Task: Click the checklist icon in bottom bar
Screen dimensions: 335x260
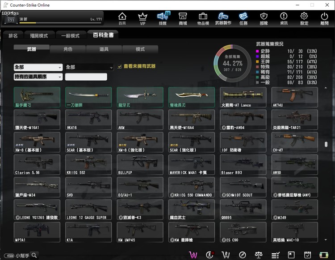Action: coord(275,255)
